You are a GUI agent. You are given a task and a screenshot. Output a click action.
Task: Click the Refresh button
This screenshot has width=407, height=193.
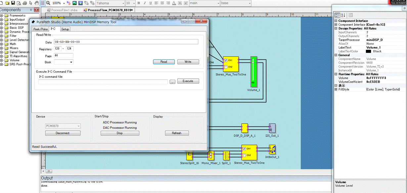[x=177, y=133]
